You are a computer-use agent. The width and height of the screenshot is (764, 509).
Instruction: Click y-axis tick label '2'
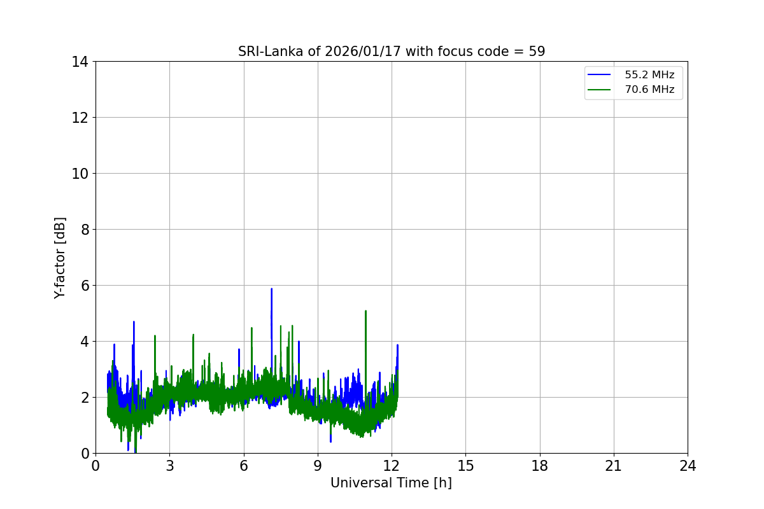(84, 398)
